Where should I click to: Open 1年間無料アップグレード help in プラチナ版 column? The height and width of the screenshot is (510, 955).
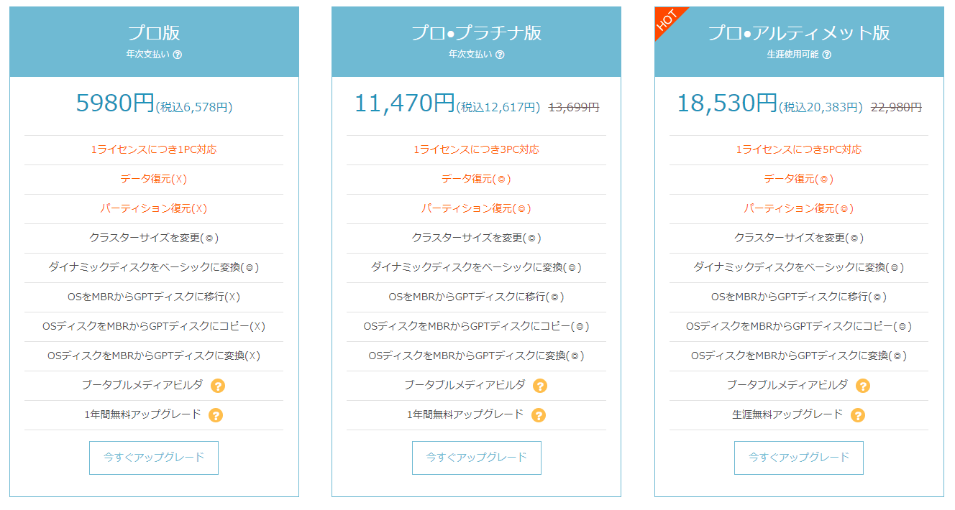[x=538, y=415]
